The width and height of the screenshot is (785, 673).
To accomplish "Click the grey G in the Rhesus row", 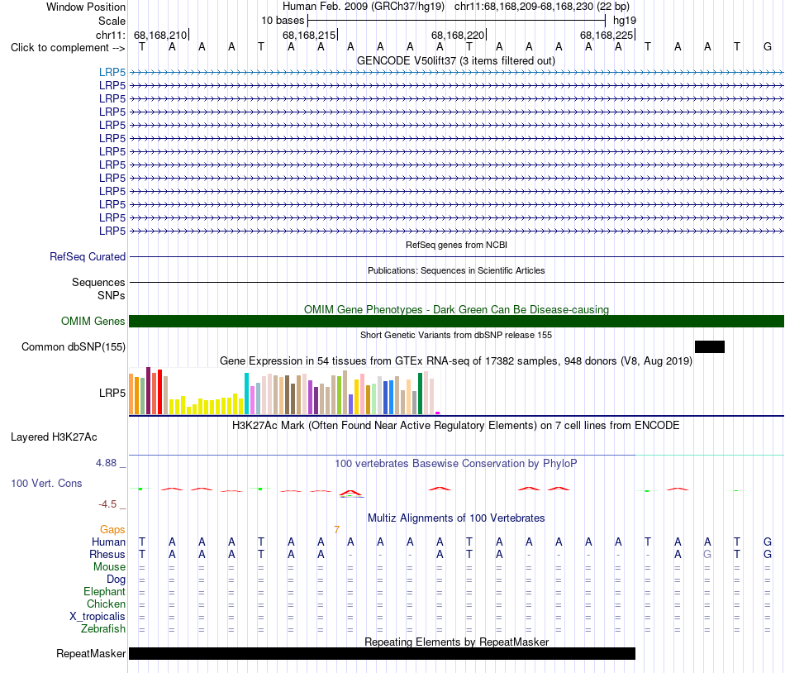I will [x=707, y=554].
